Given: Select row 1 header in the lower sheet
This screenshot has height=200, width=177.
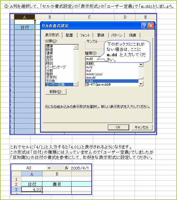Looking at the screenshot, I should click(16, 179).
